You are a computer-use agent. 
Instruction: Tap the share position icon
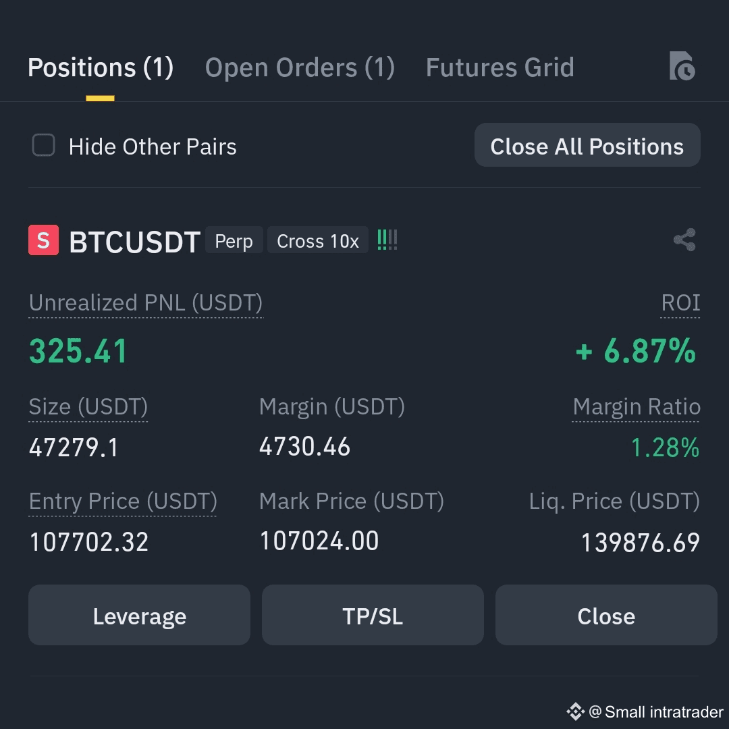click(x=685, y=240)
